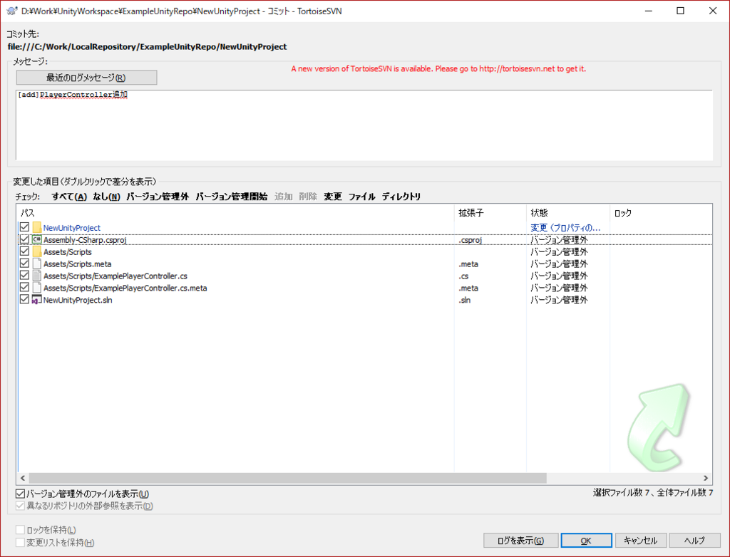Select the NewUnityProject.sln file name

click(78, 300)
